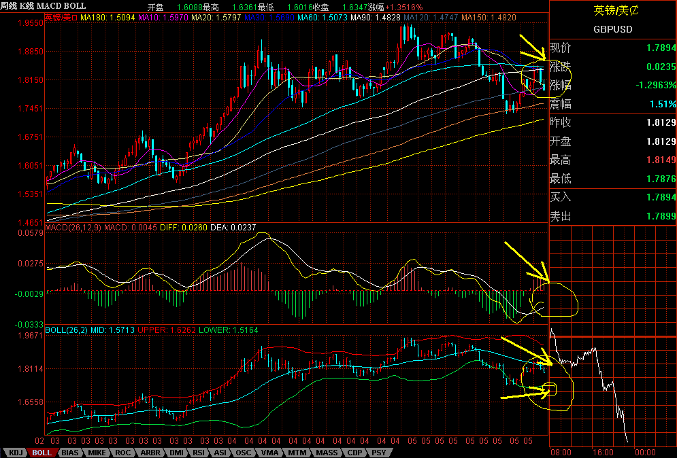Click the 00:00 time axis label
The height and width of the screenshot is (458, 677).
click(645, 453)
